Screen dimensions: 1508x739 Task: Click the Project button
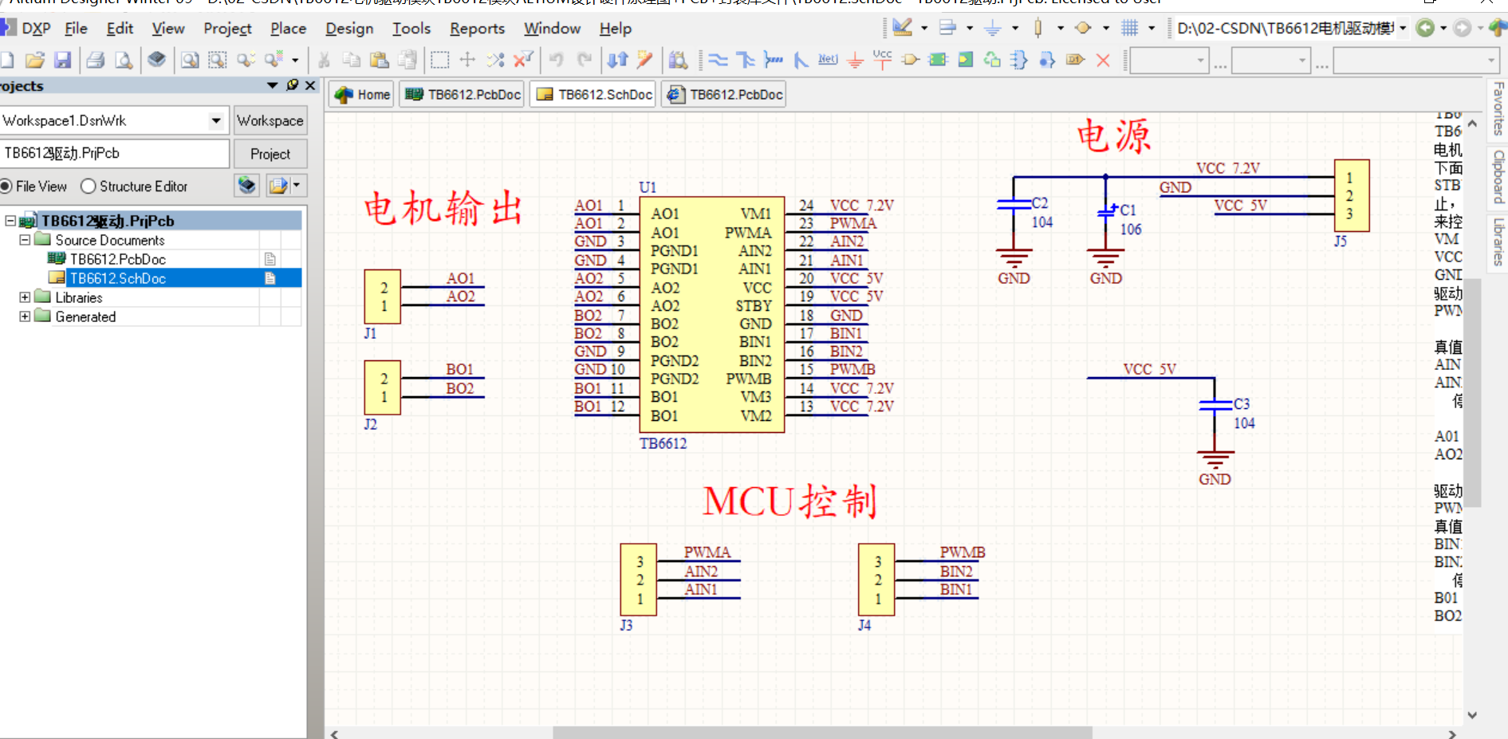(x=270, y=153)
